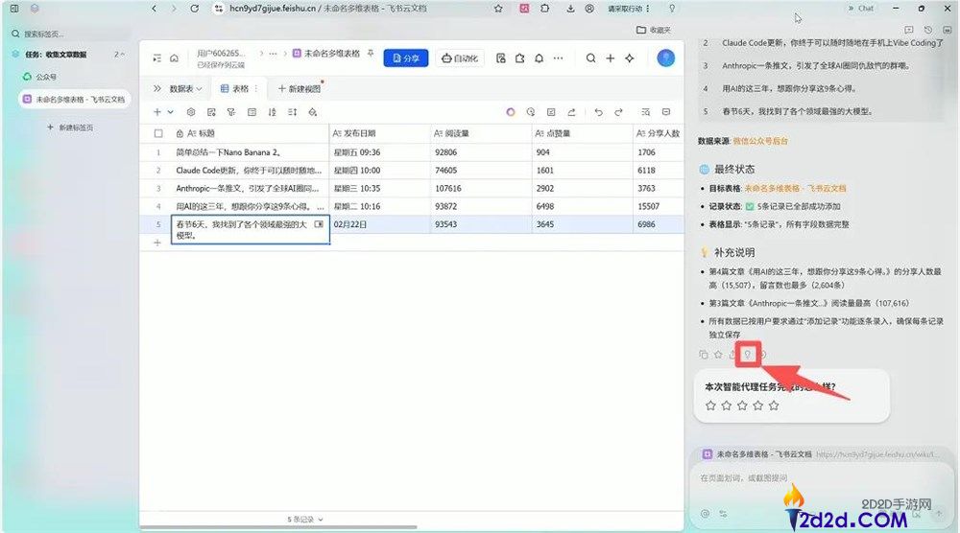The image size is (960, 533).
Task: Rate the agent task with the fifth star
Action: pyautogui.click(x=774, y=406)
